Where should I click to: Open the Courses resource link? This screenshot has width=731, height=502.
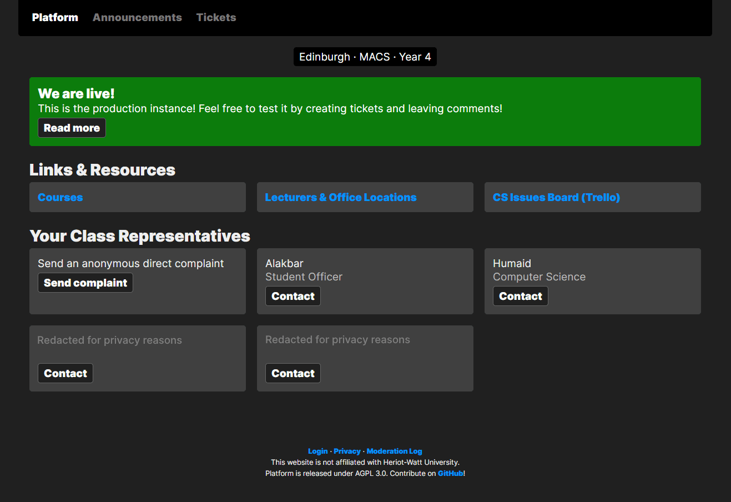[60, 197]
